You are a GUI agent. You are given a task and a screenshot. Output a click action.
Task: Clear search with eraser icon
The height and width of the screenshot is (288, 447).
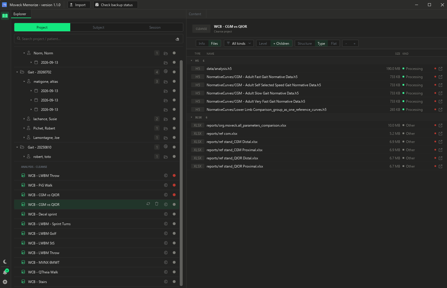pos(177,39)
